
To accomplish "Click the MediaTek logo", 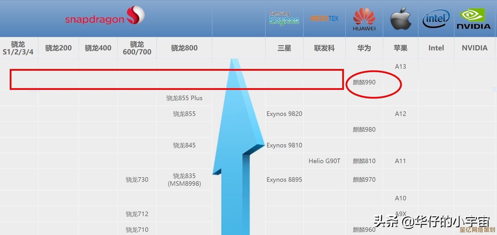I will (324, 19).
